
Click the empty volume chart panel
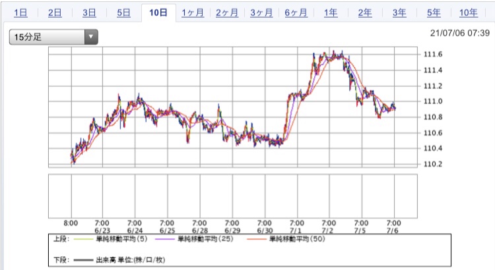point(233,196)
